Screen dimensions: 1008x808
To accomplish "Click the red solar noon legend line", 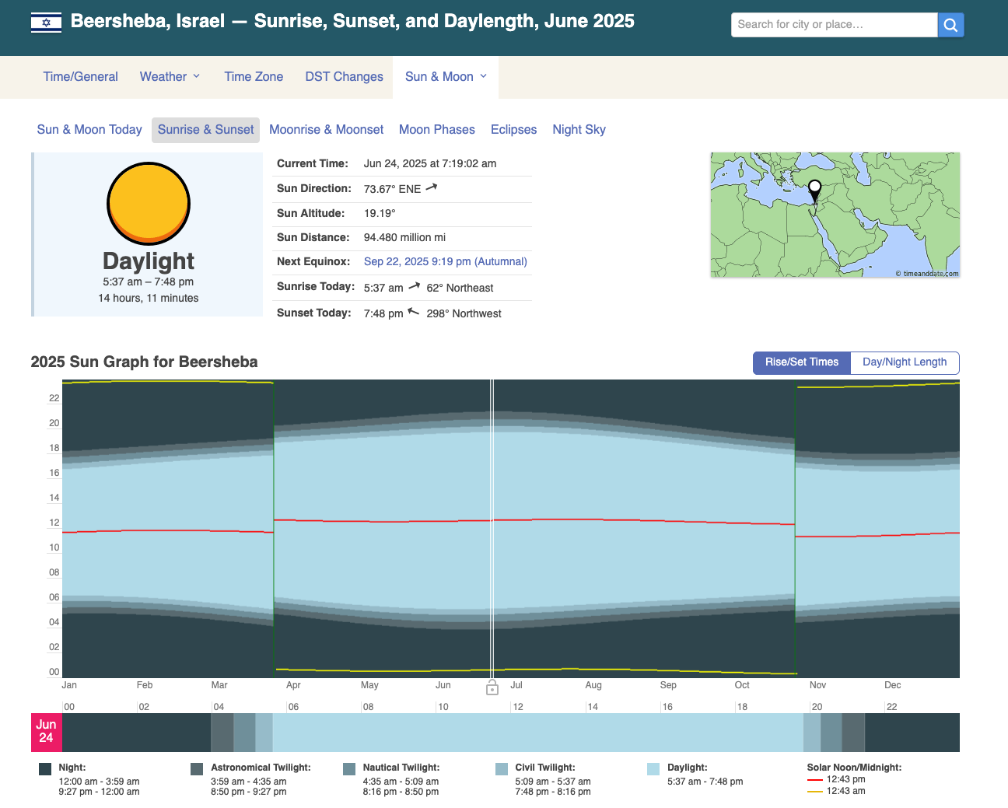I will [x=814, y=780].
